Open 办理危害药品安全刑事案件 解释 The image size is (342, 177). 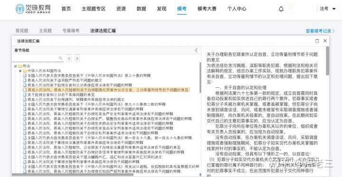[x=100, y=123]
